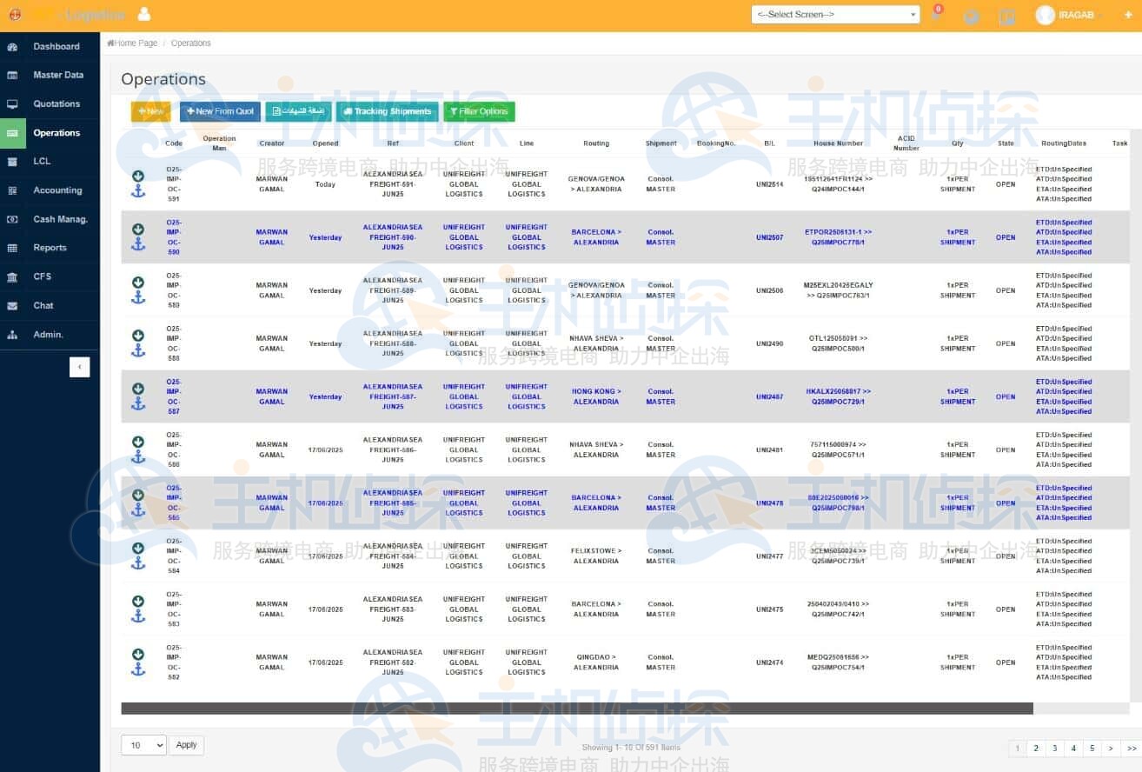This screenshot has height=772, width=1142.
Task: Open Accounting in the sidebar menu
Action: (57, 190)
